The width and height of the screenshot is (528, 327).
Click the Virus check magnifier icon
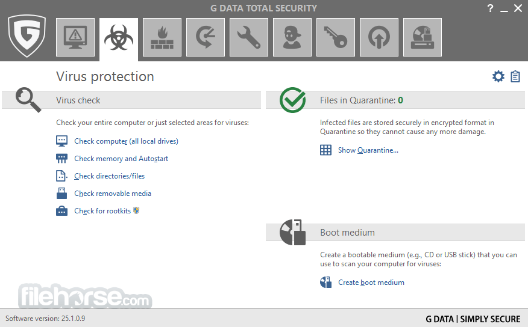(28, 100)
